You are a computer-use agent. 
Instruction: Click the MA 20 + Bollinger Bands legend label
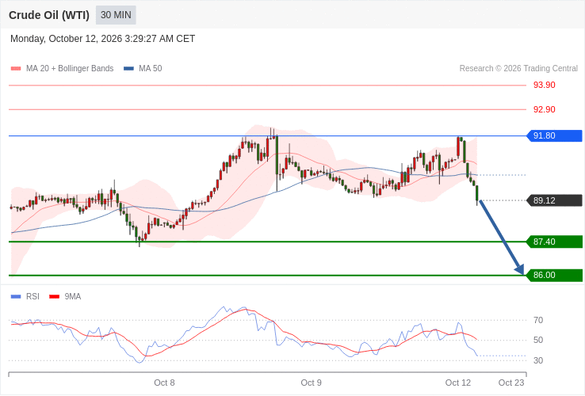pyautogui.click(x=70, y=68)
